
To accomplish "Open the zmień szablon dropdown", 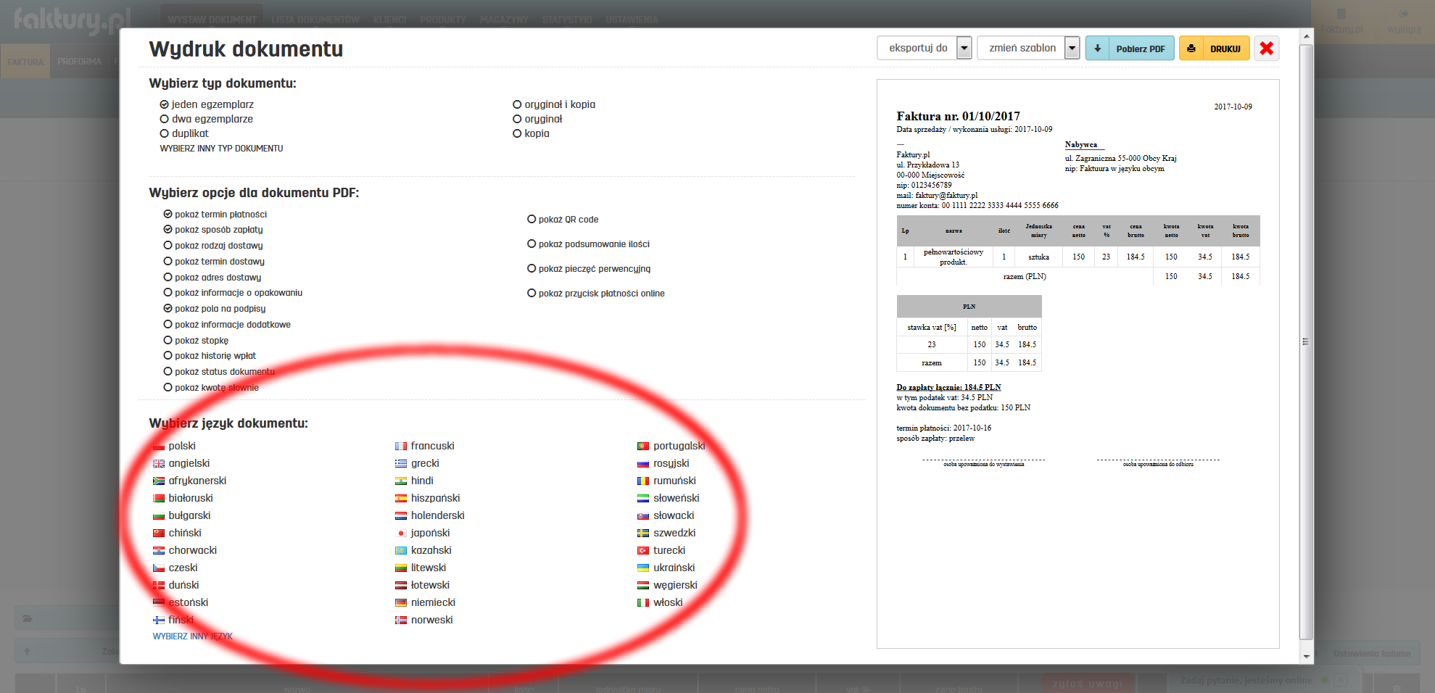I will pos(1073,47).
